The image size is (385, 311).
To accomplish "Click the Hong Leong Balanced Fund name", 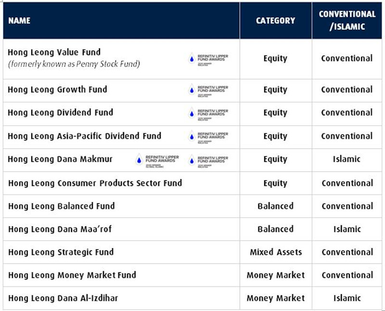I will point(61,206).
